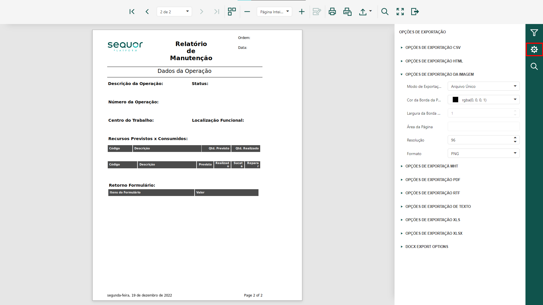Click 'Dados da Operação' heading in report
543x305 pixels.
[x=184, y=71]
